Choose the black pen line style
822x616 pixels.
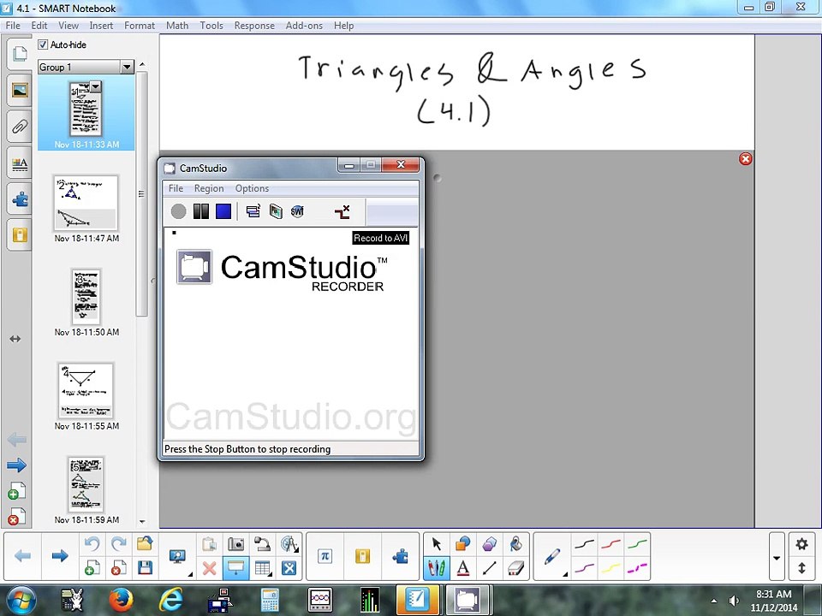click(584, 544)
